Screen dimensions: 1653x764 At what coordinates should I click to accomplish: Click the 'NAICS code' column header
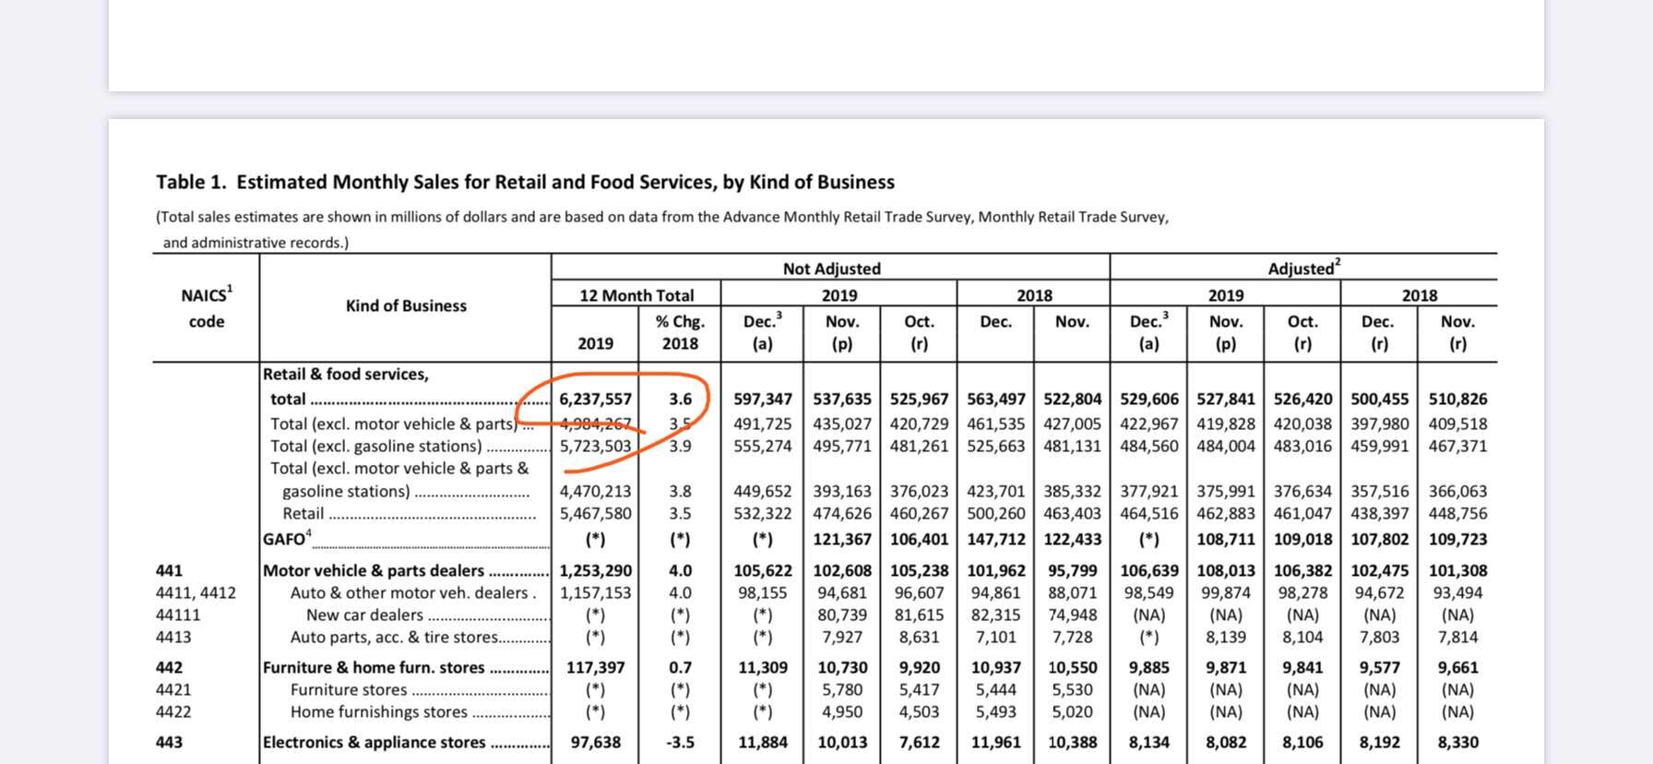(207, 307)
